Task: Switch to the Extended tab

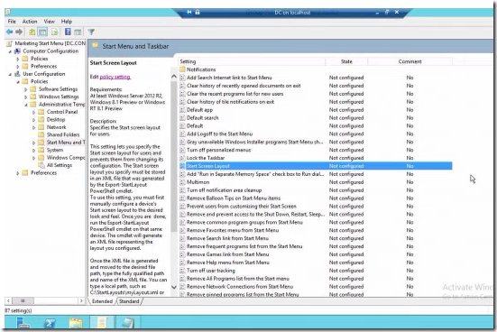Action: [102, 301]
